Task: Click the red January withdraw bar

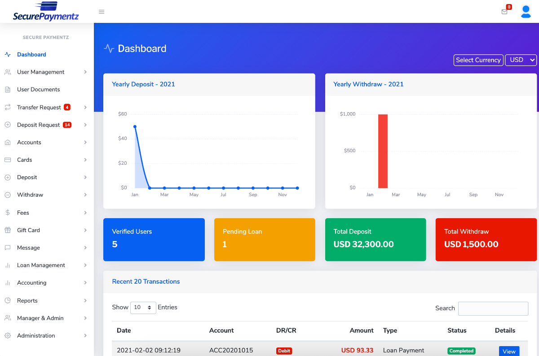Action: pos(383,151)
